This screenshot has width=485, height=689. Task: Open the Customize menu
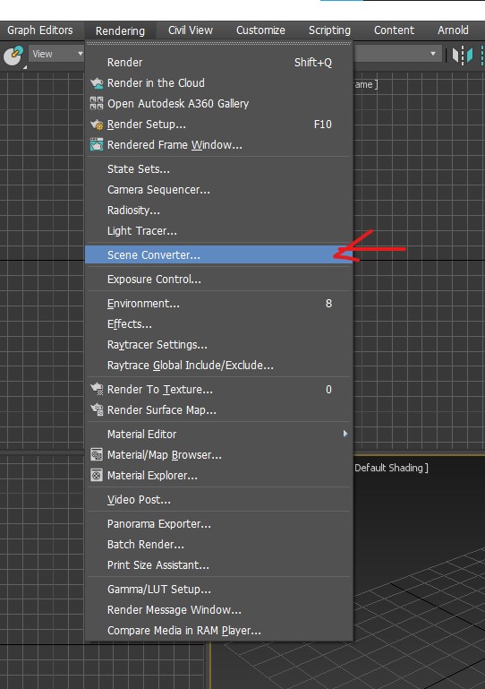(260, 30)
